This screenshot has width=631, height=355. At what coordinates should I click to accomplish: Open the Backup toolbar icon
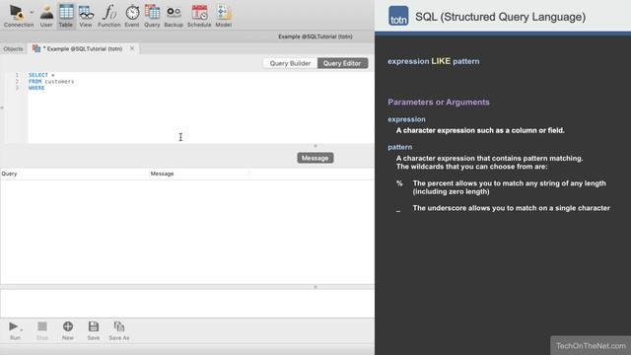[174, 16]
